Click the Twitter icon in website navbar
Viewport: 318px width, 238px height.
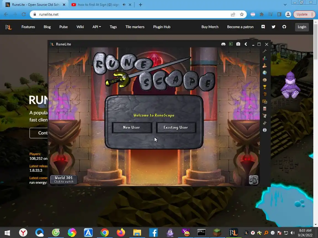pos(273,27)
